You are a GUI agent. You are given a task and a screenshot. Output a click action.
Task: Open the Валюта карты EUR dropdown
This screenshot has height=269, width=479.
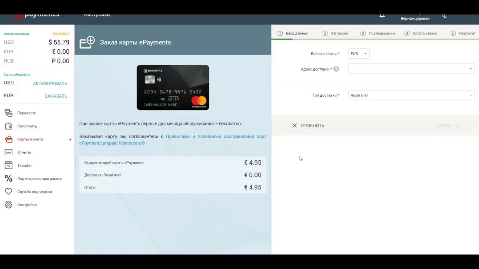[x=359, y=54]
